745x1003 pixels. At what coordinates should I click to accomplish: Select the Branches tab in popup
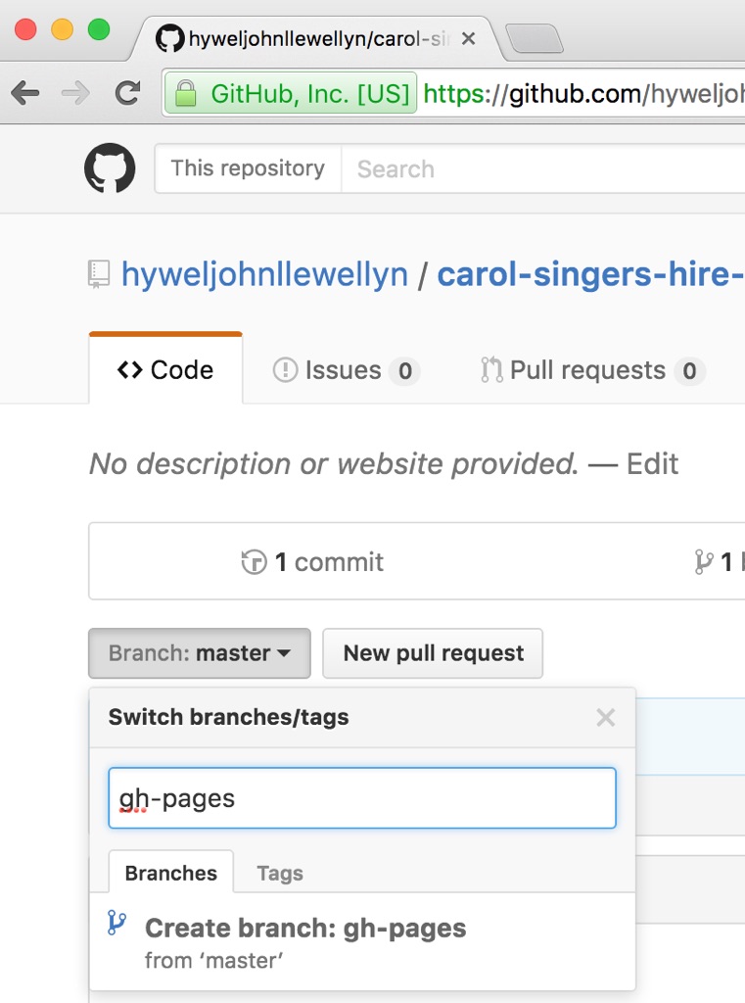coord(170,873)
